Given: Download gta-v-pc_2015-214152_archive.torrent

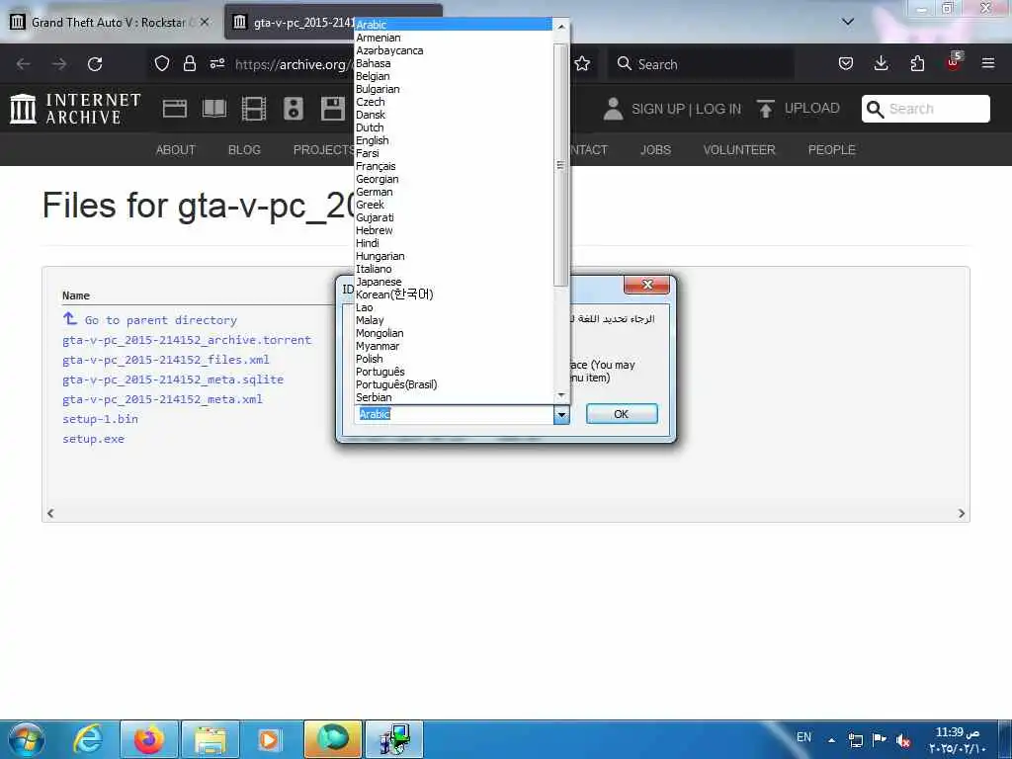Looking at the screenshot, I should pyautogui.click(x=187, y=340).
